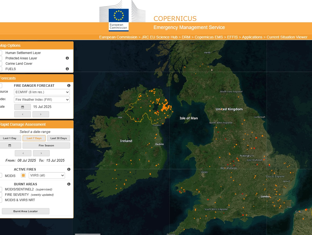Expand Fire Weather Index (FWI) dropdown

click(42, 100)
